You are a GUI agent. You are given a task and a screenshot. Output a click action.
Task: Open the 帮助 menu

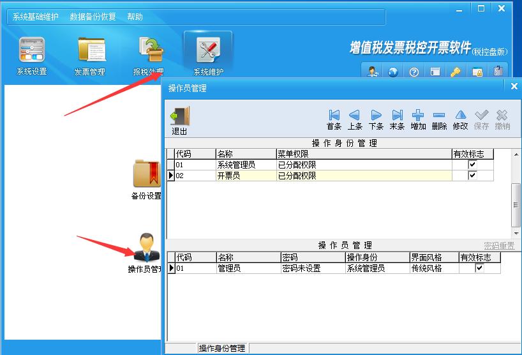(x=135, y=17)
